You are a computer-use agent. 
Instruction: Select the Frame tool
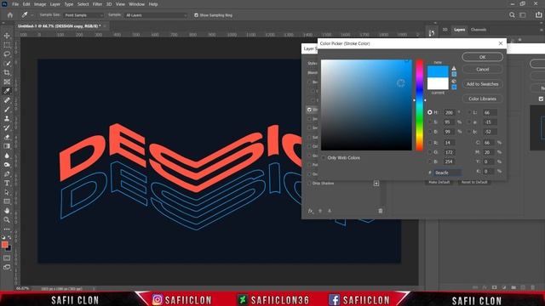coord(7,82)
